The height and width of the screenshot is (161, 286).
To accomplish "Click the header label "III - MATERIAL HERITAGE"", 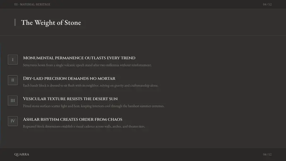I will (x=32, y=4).
